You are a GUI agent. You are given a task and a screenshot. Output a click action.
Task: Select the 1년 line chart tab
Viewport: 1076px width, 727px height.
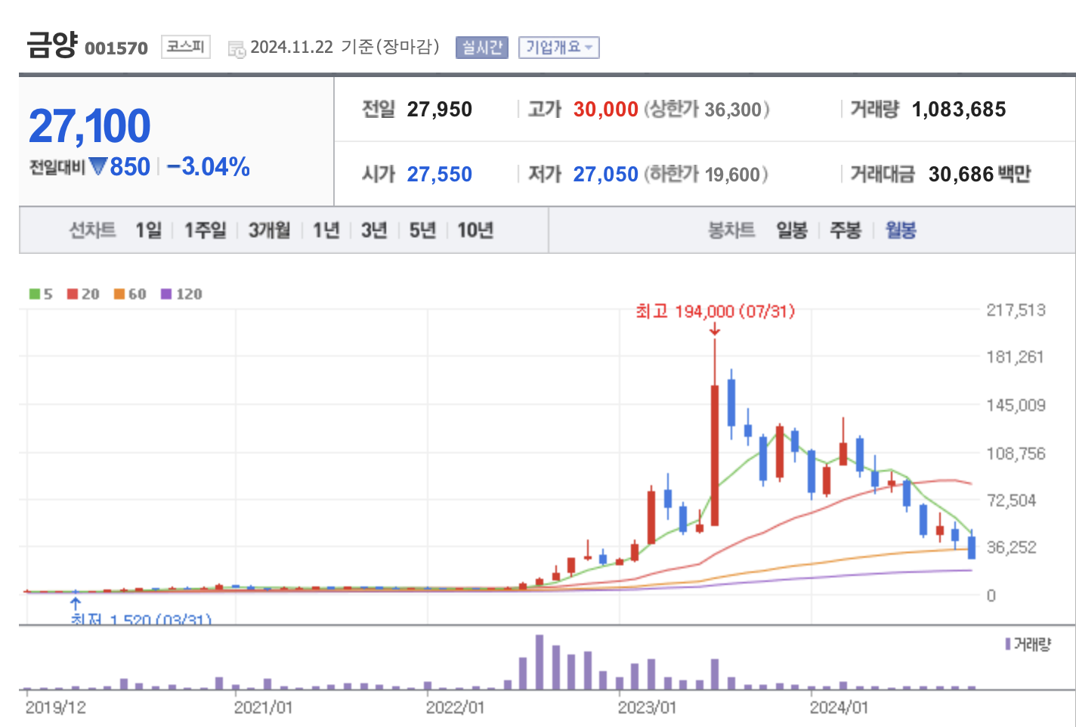326,230
